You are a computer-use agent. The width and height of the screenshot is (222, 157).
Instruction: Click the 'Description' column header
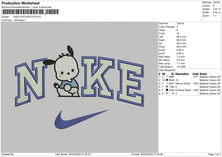coord(182,74)
